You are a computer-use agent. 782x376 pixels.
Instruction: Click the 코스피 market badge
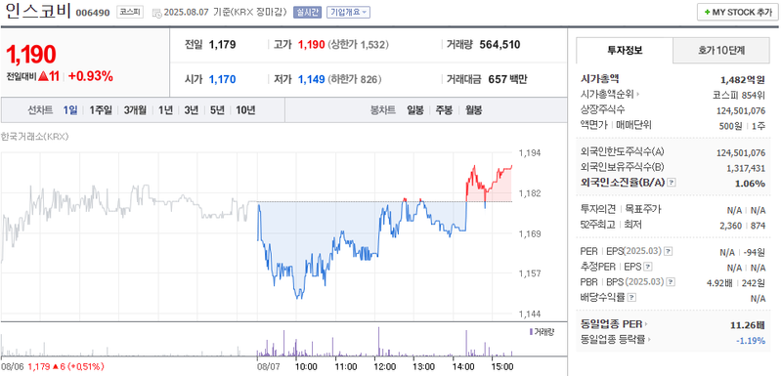(129, 12)
